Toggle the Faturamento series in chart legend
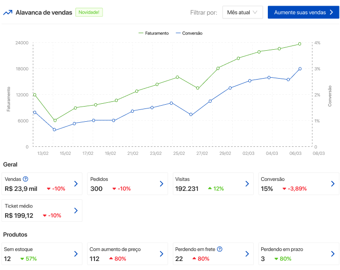Image resolution: width=340 pixels, height=270 pixels. (x=154, y=33)
